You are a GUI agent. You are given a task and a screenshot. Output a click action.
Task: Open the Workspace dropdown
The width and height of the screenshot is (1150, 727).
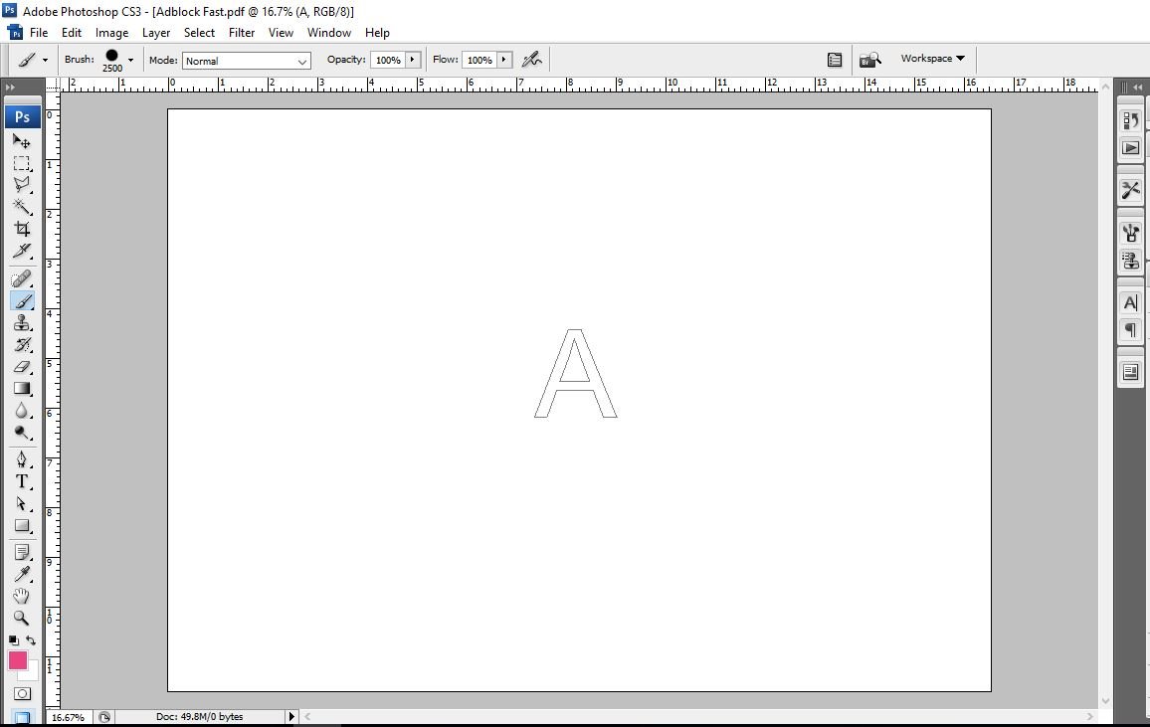click(932, 59)
